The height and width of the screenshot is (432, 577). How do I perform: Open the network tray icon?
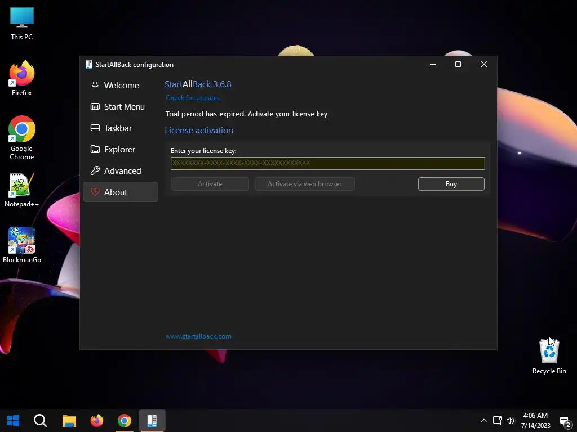(497, 421)
